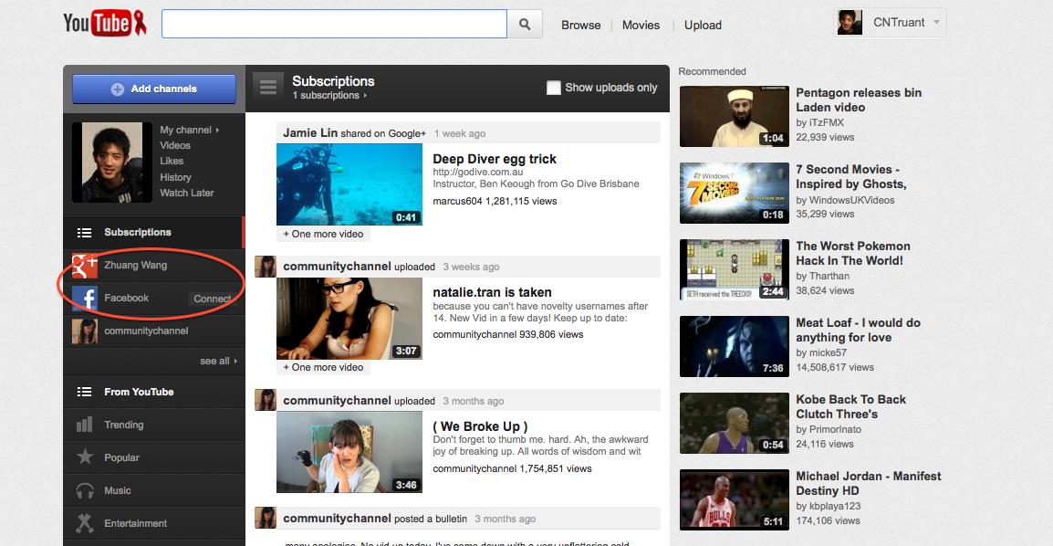Select Entertainment in the sidebar
This screenshot has width=1053, height=546.
coord(154,523)
